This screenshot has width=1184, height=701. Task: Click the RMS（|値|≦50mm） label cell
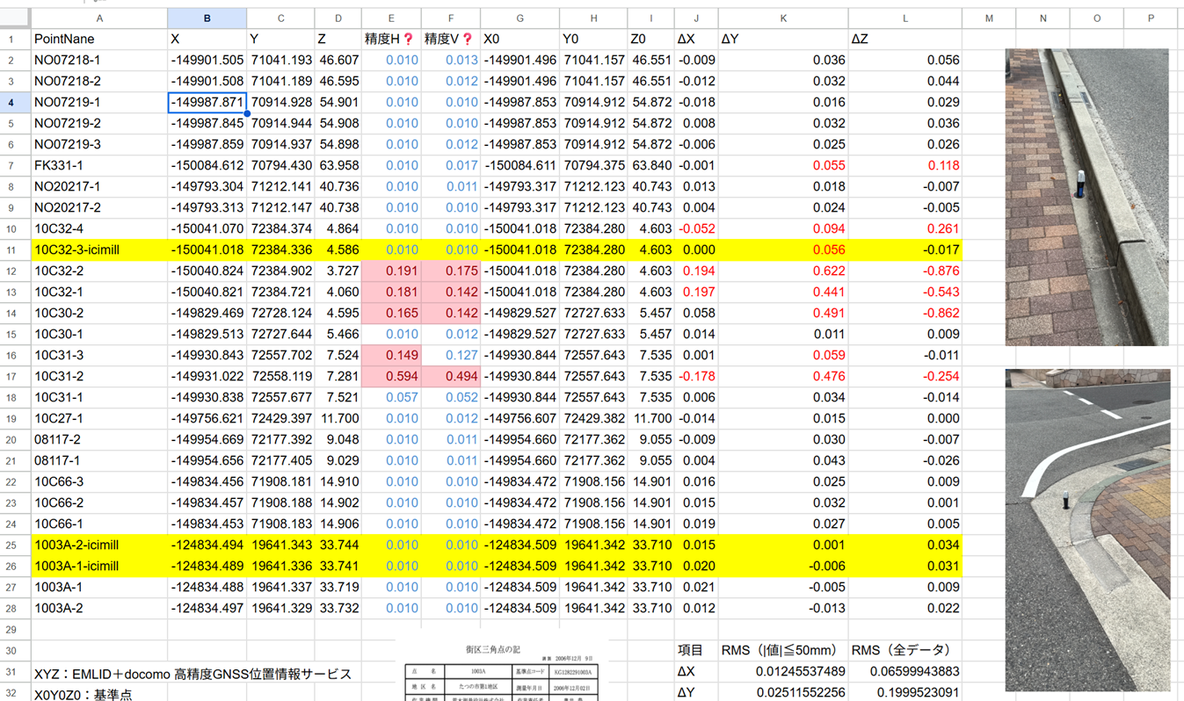point(781,651)
